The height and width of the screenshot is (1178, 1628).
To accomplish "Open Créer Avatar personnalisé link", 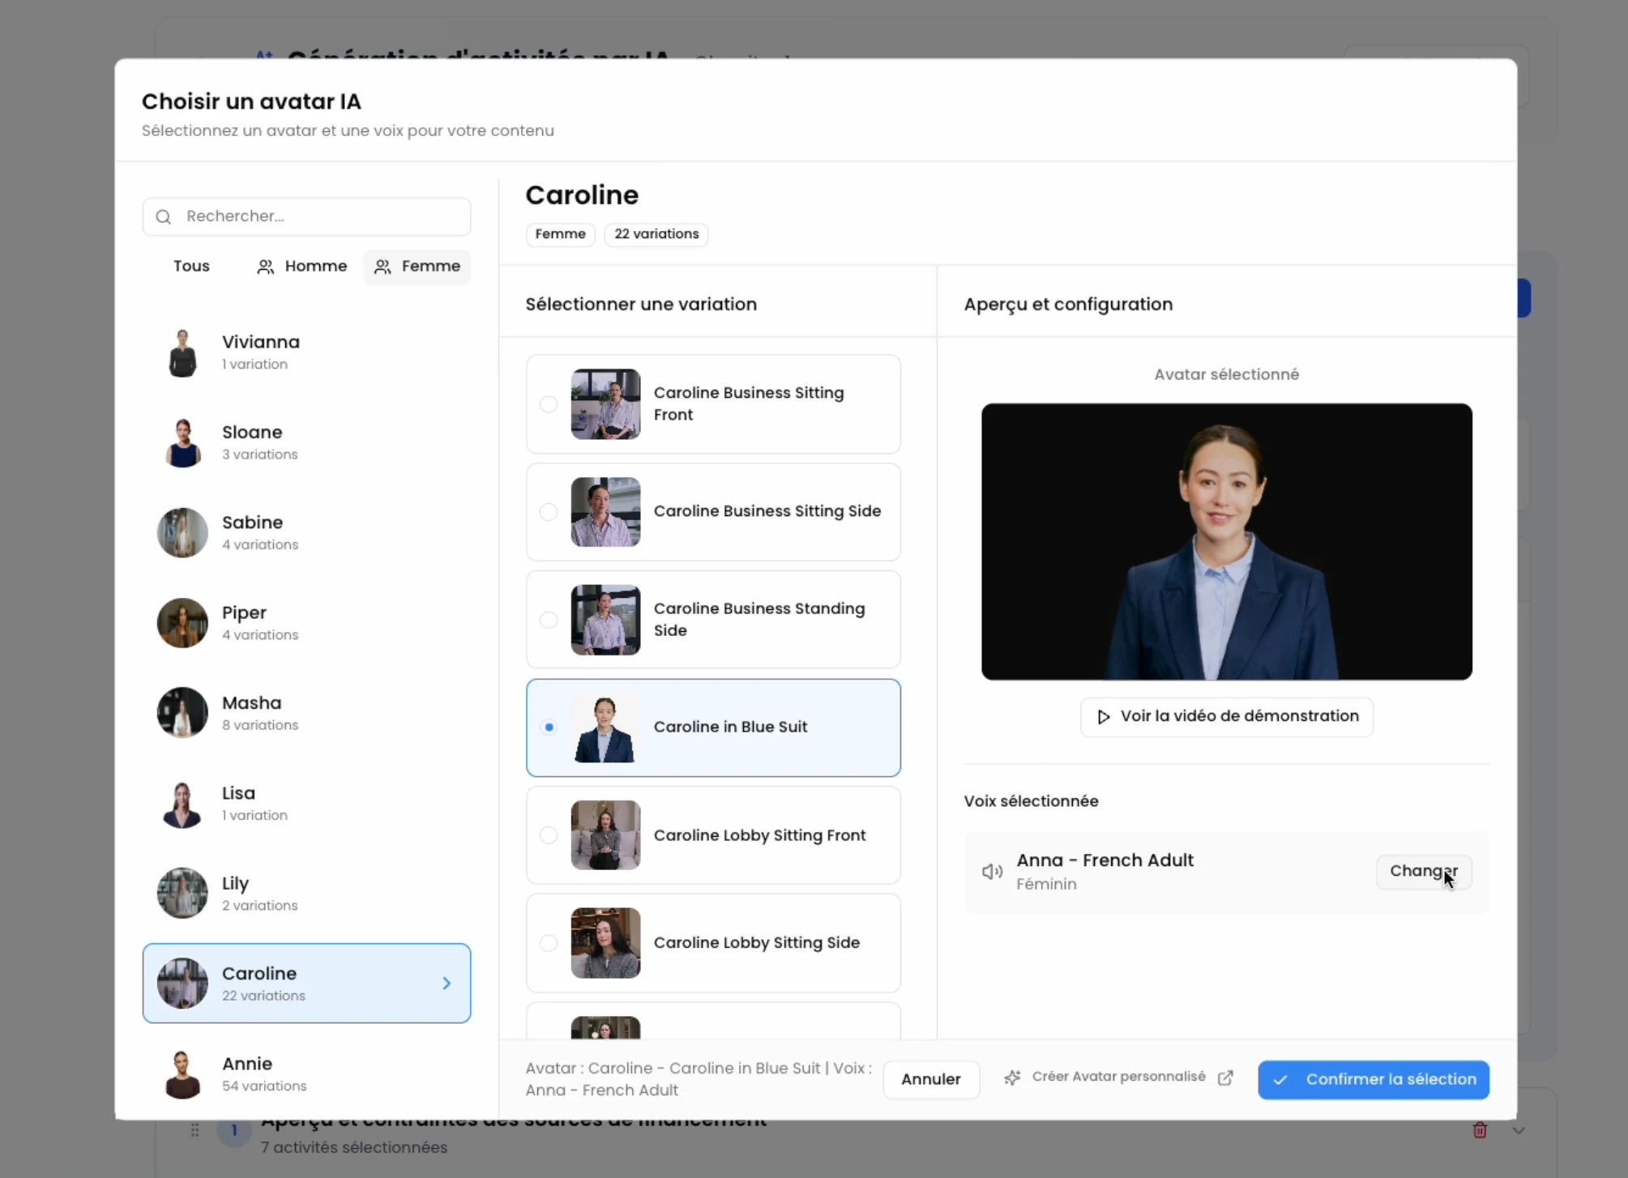I will [1118, 1077].
